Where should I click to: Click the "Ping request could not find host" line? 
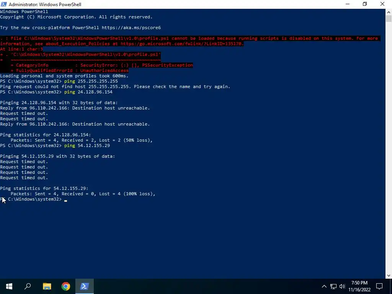pyautogui.click(x=115, y=87)
